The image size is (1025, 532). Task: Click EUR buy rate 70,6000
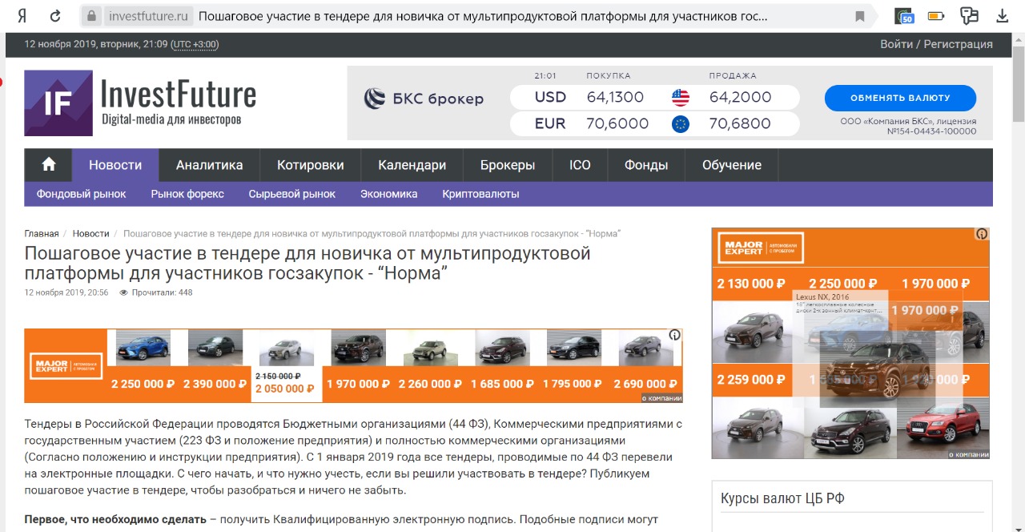(x=617, y=124)
